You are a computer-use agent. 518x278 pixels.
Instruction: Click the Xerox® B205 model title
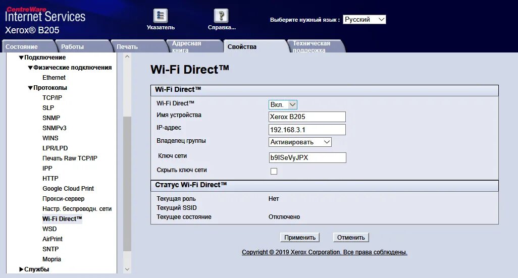(32, 30)
